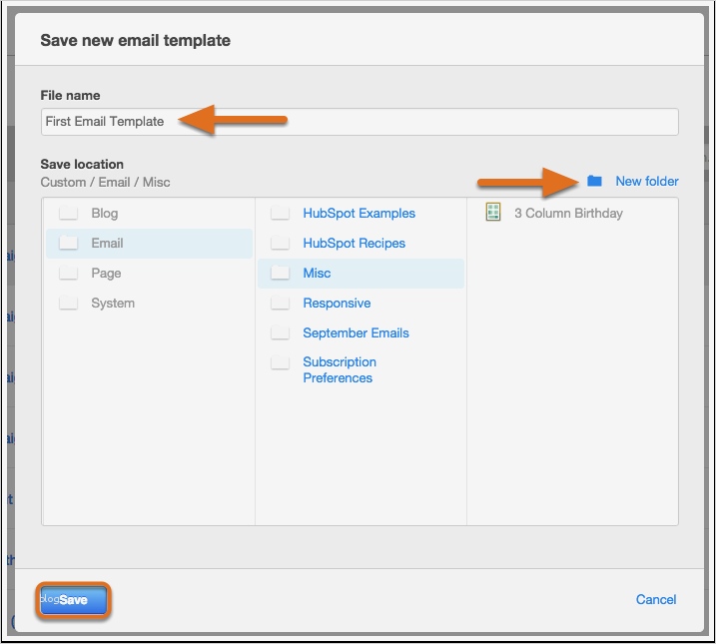This screenshot has height=644, width=716.
Task: Click the 3 Column Birthday template icon
Action: click(492, 213)
